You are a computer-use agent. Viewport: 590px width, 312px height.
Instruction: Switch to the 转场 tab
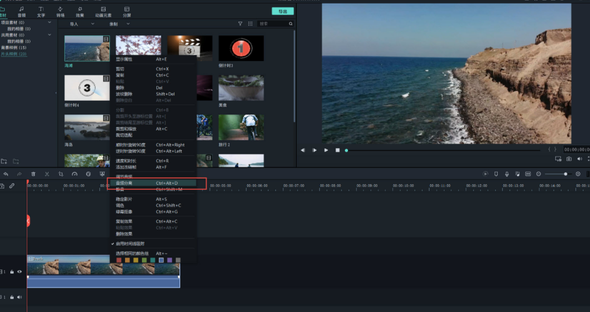pos(60,12)
